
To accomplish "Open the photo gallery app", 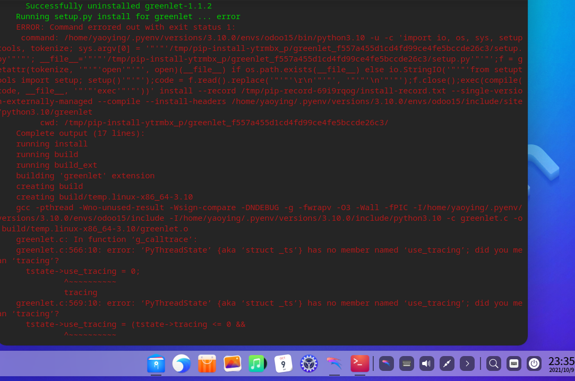I will point(232,363).
